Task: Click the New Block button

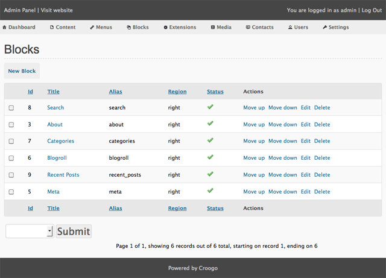Action: click(22, 71)
